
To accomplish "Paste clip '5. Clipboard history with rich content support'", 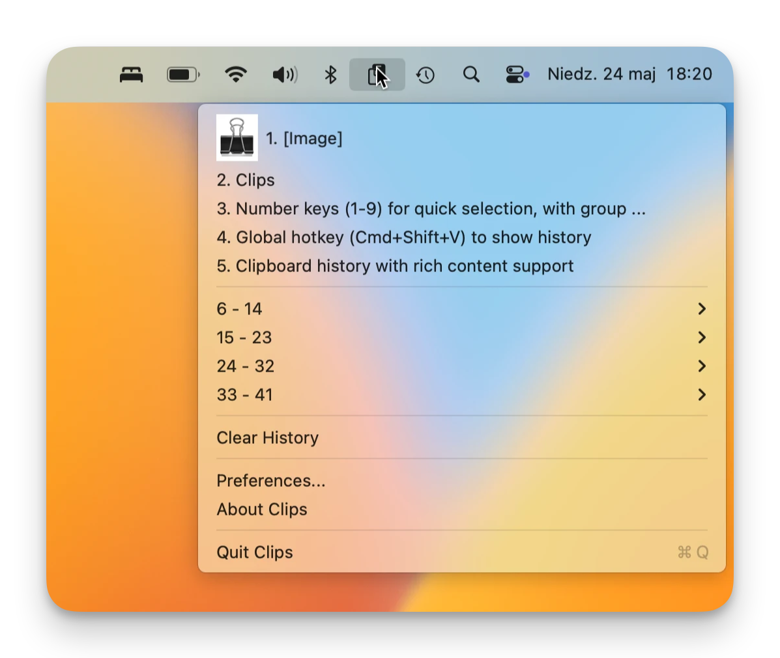I will tap(461, 266).
